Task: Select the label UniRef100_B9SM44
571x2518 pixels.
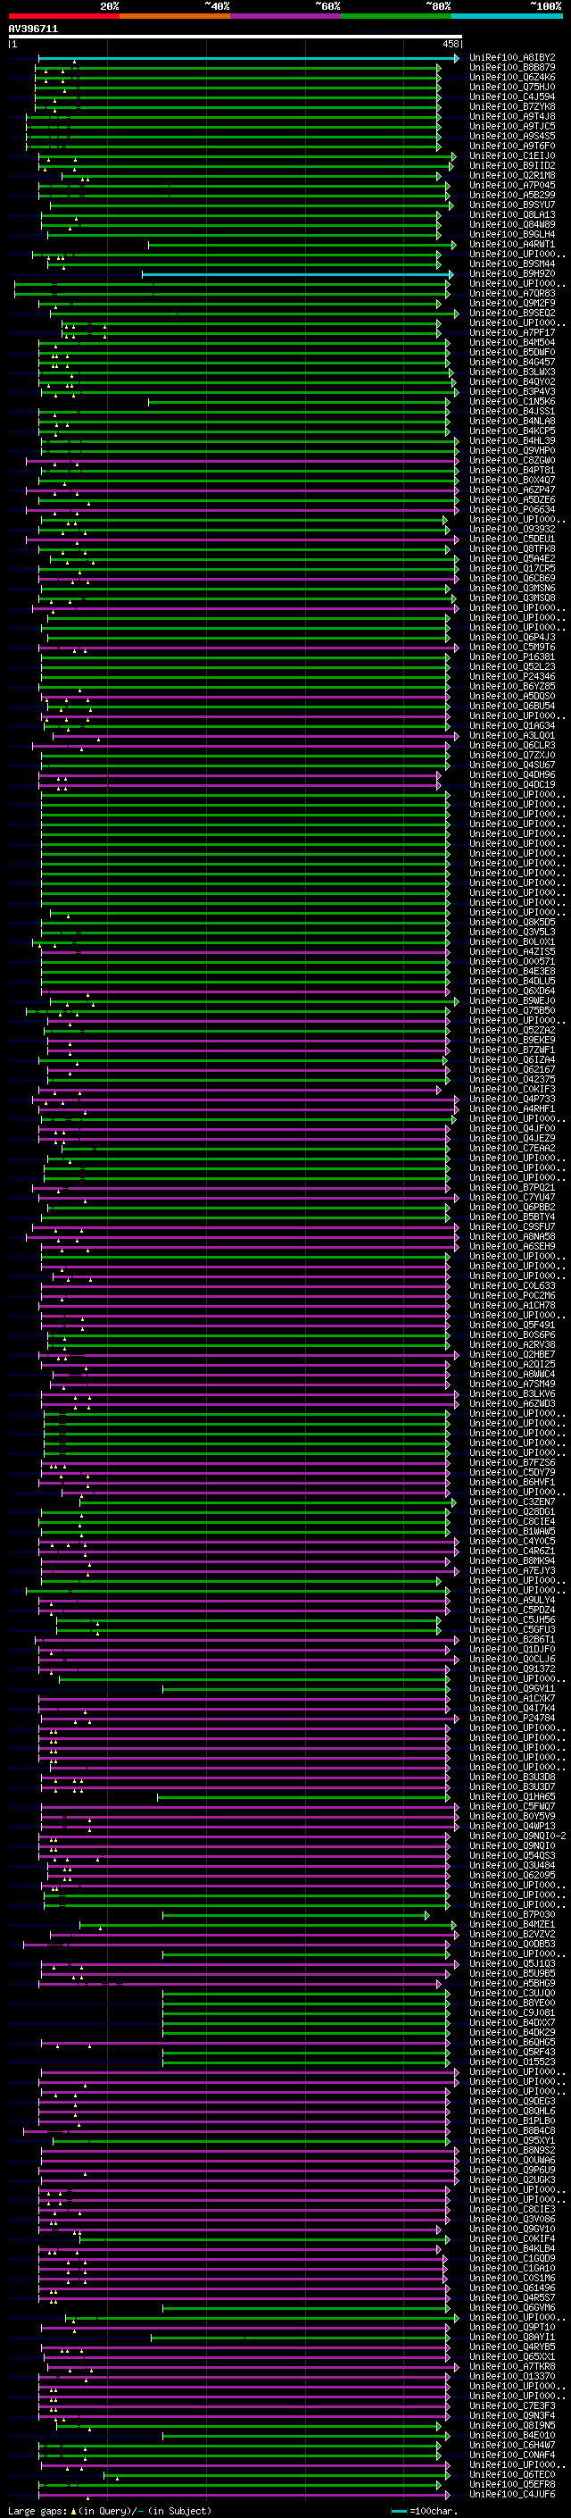Action: click(x=512, y=264)
